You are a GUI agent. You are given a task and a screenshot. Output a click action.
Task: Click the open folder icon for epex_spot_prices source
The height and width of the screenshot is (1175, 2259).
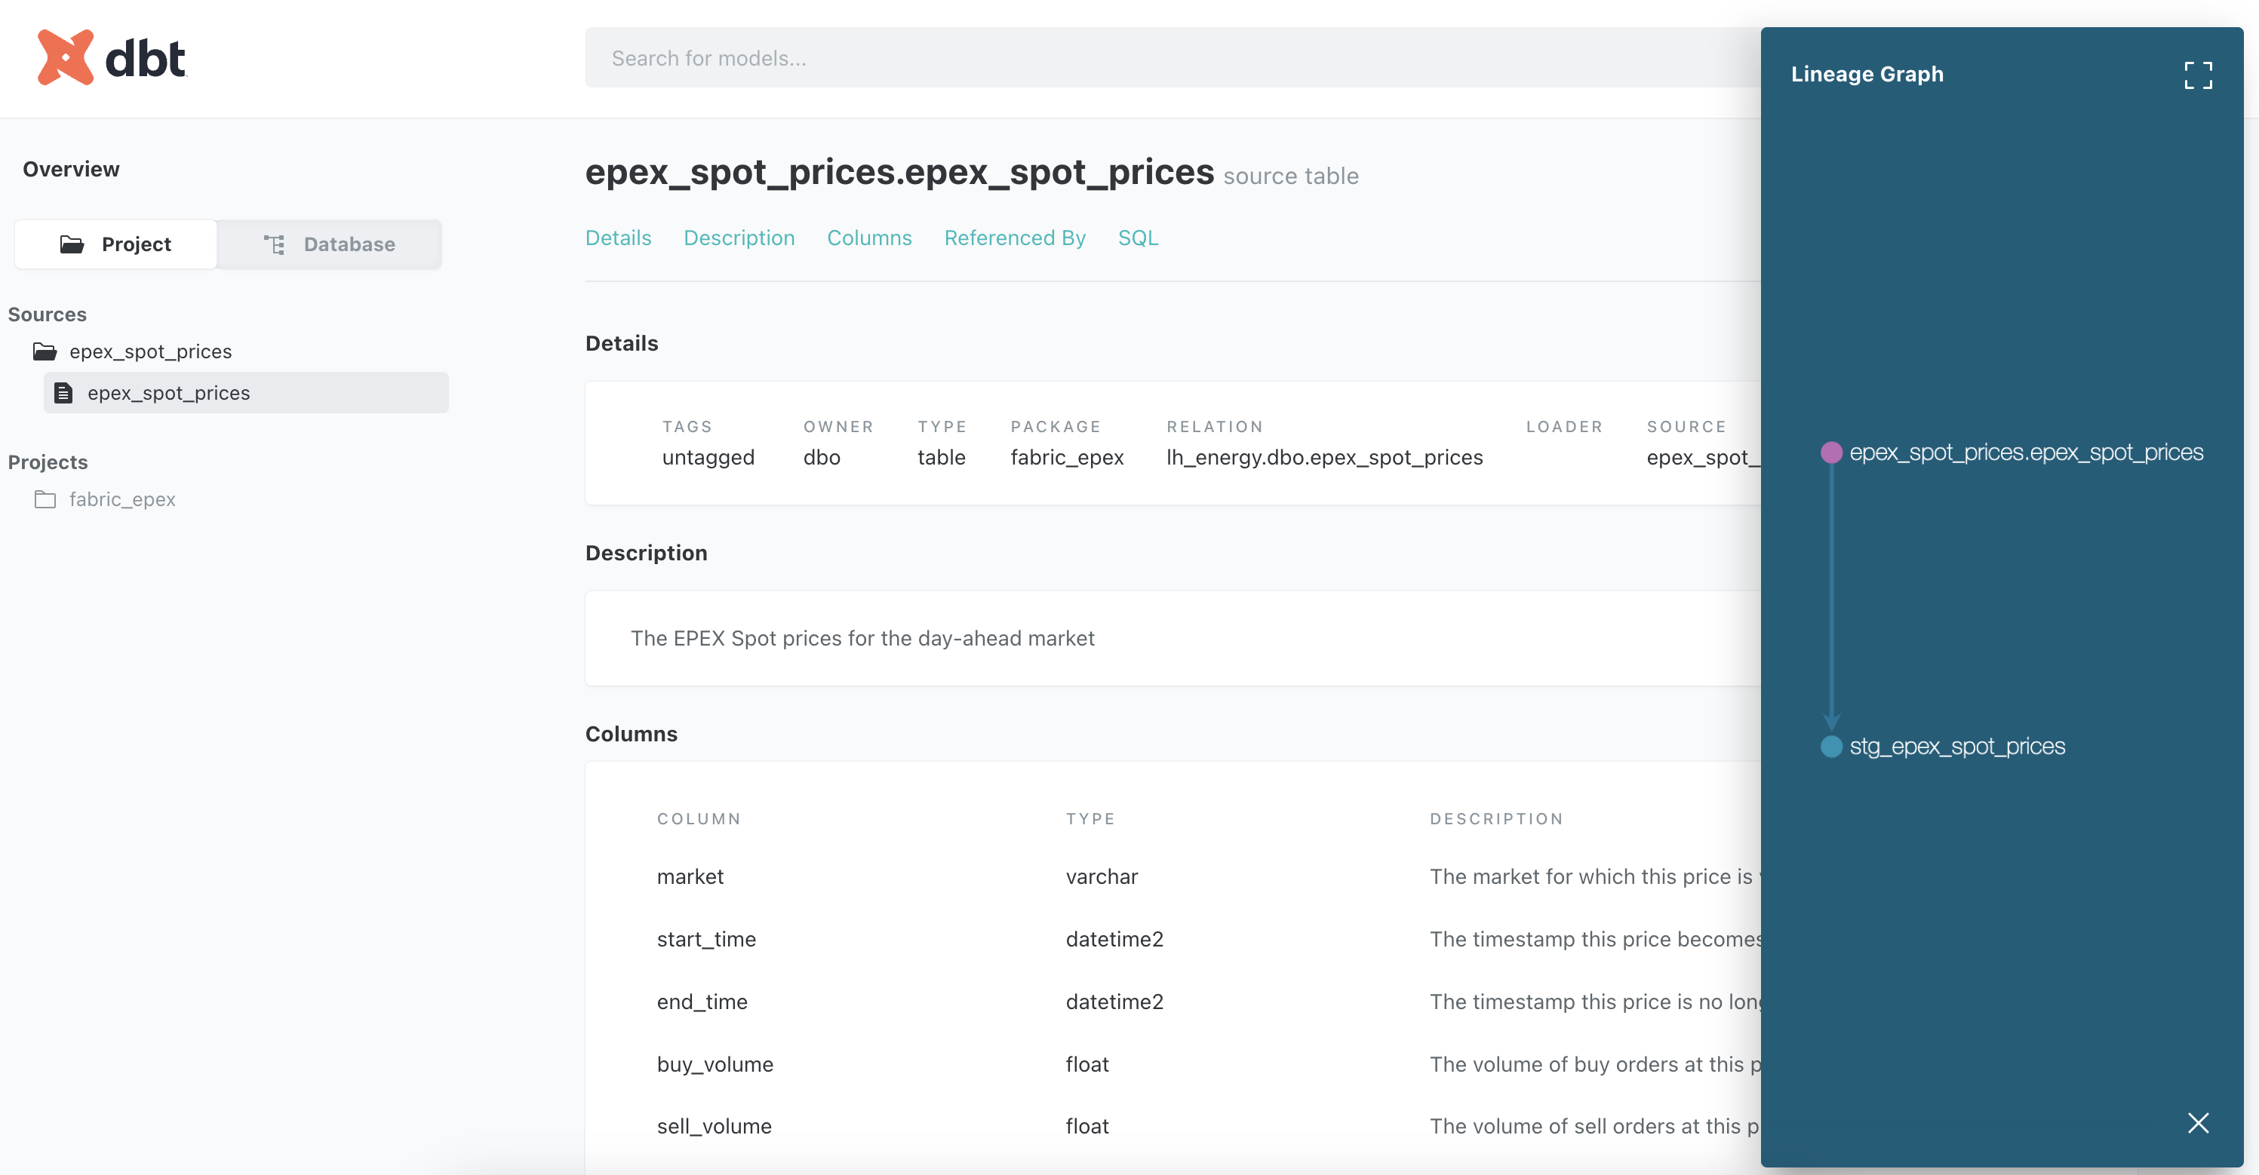[x=45, y=351]
